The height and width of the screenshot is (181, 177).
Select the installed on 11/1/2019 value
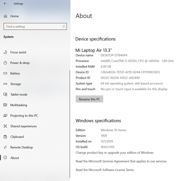(107, 141)
